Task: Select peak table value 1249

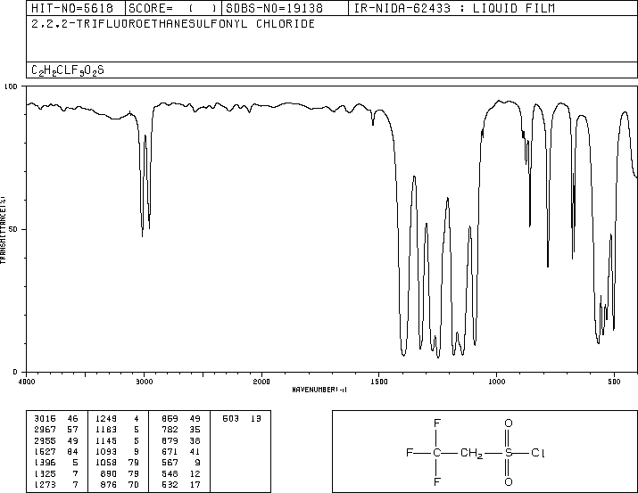Action: pyautogui.click(x=106, y=419)
